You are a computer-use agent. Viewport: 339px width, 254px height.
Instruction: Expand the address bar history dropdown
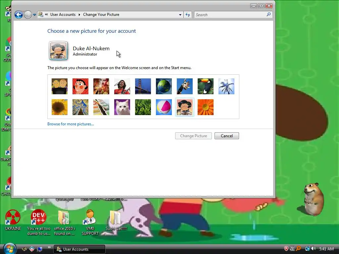tap(180, 15)
